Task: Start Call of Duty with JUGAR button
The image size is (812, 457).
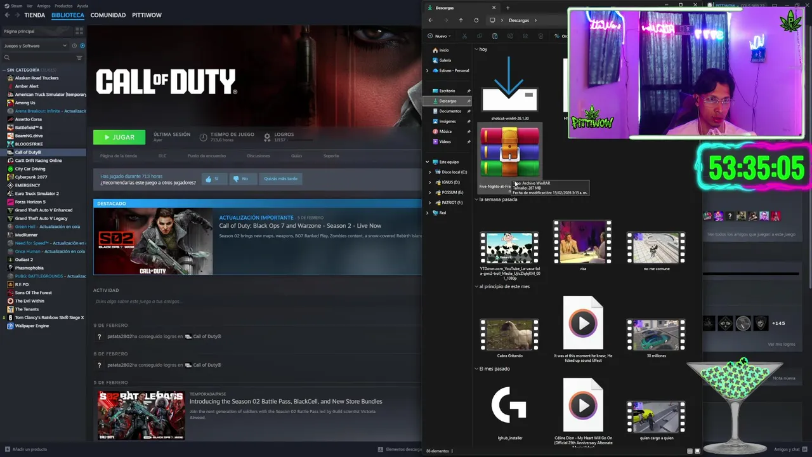Action: click(119, 137)
